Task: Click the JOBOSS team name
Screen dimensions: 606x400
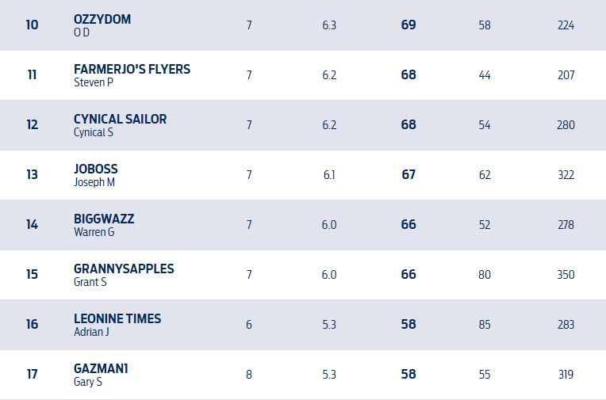Action: pos(95,169)
